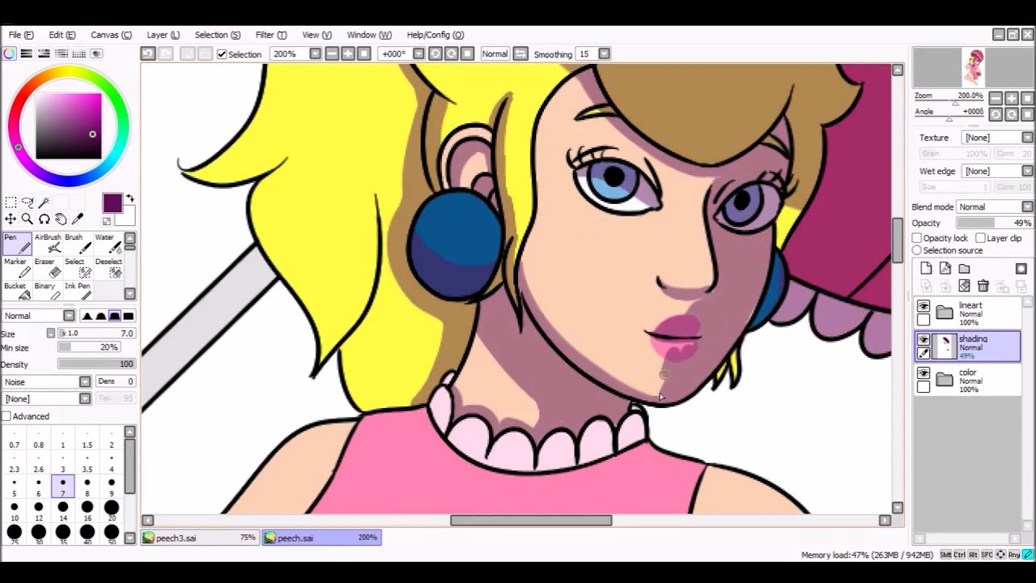Switch to the peech3.sai document tab
The width and height of the screenshot is (1036, 583).
[200, 538]
